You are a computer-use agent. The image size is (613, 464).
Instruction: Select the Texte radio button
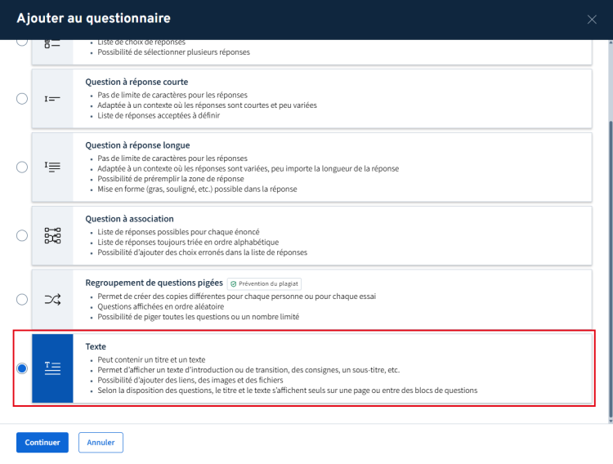coord(22,368)
